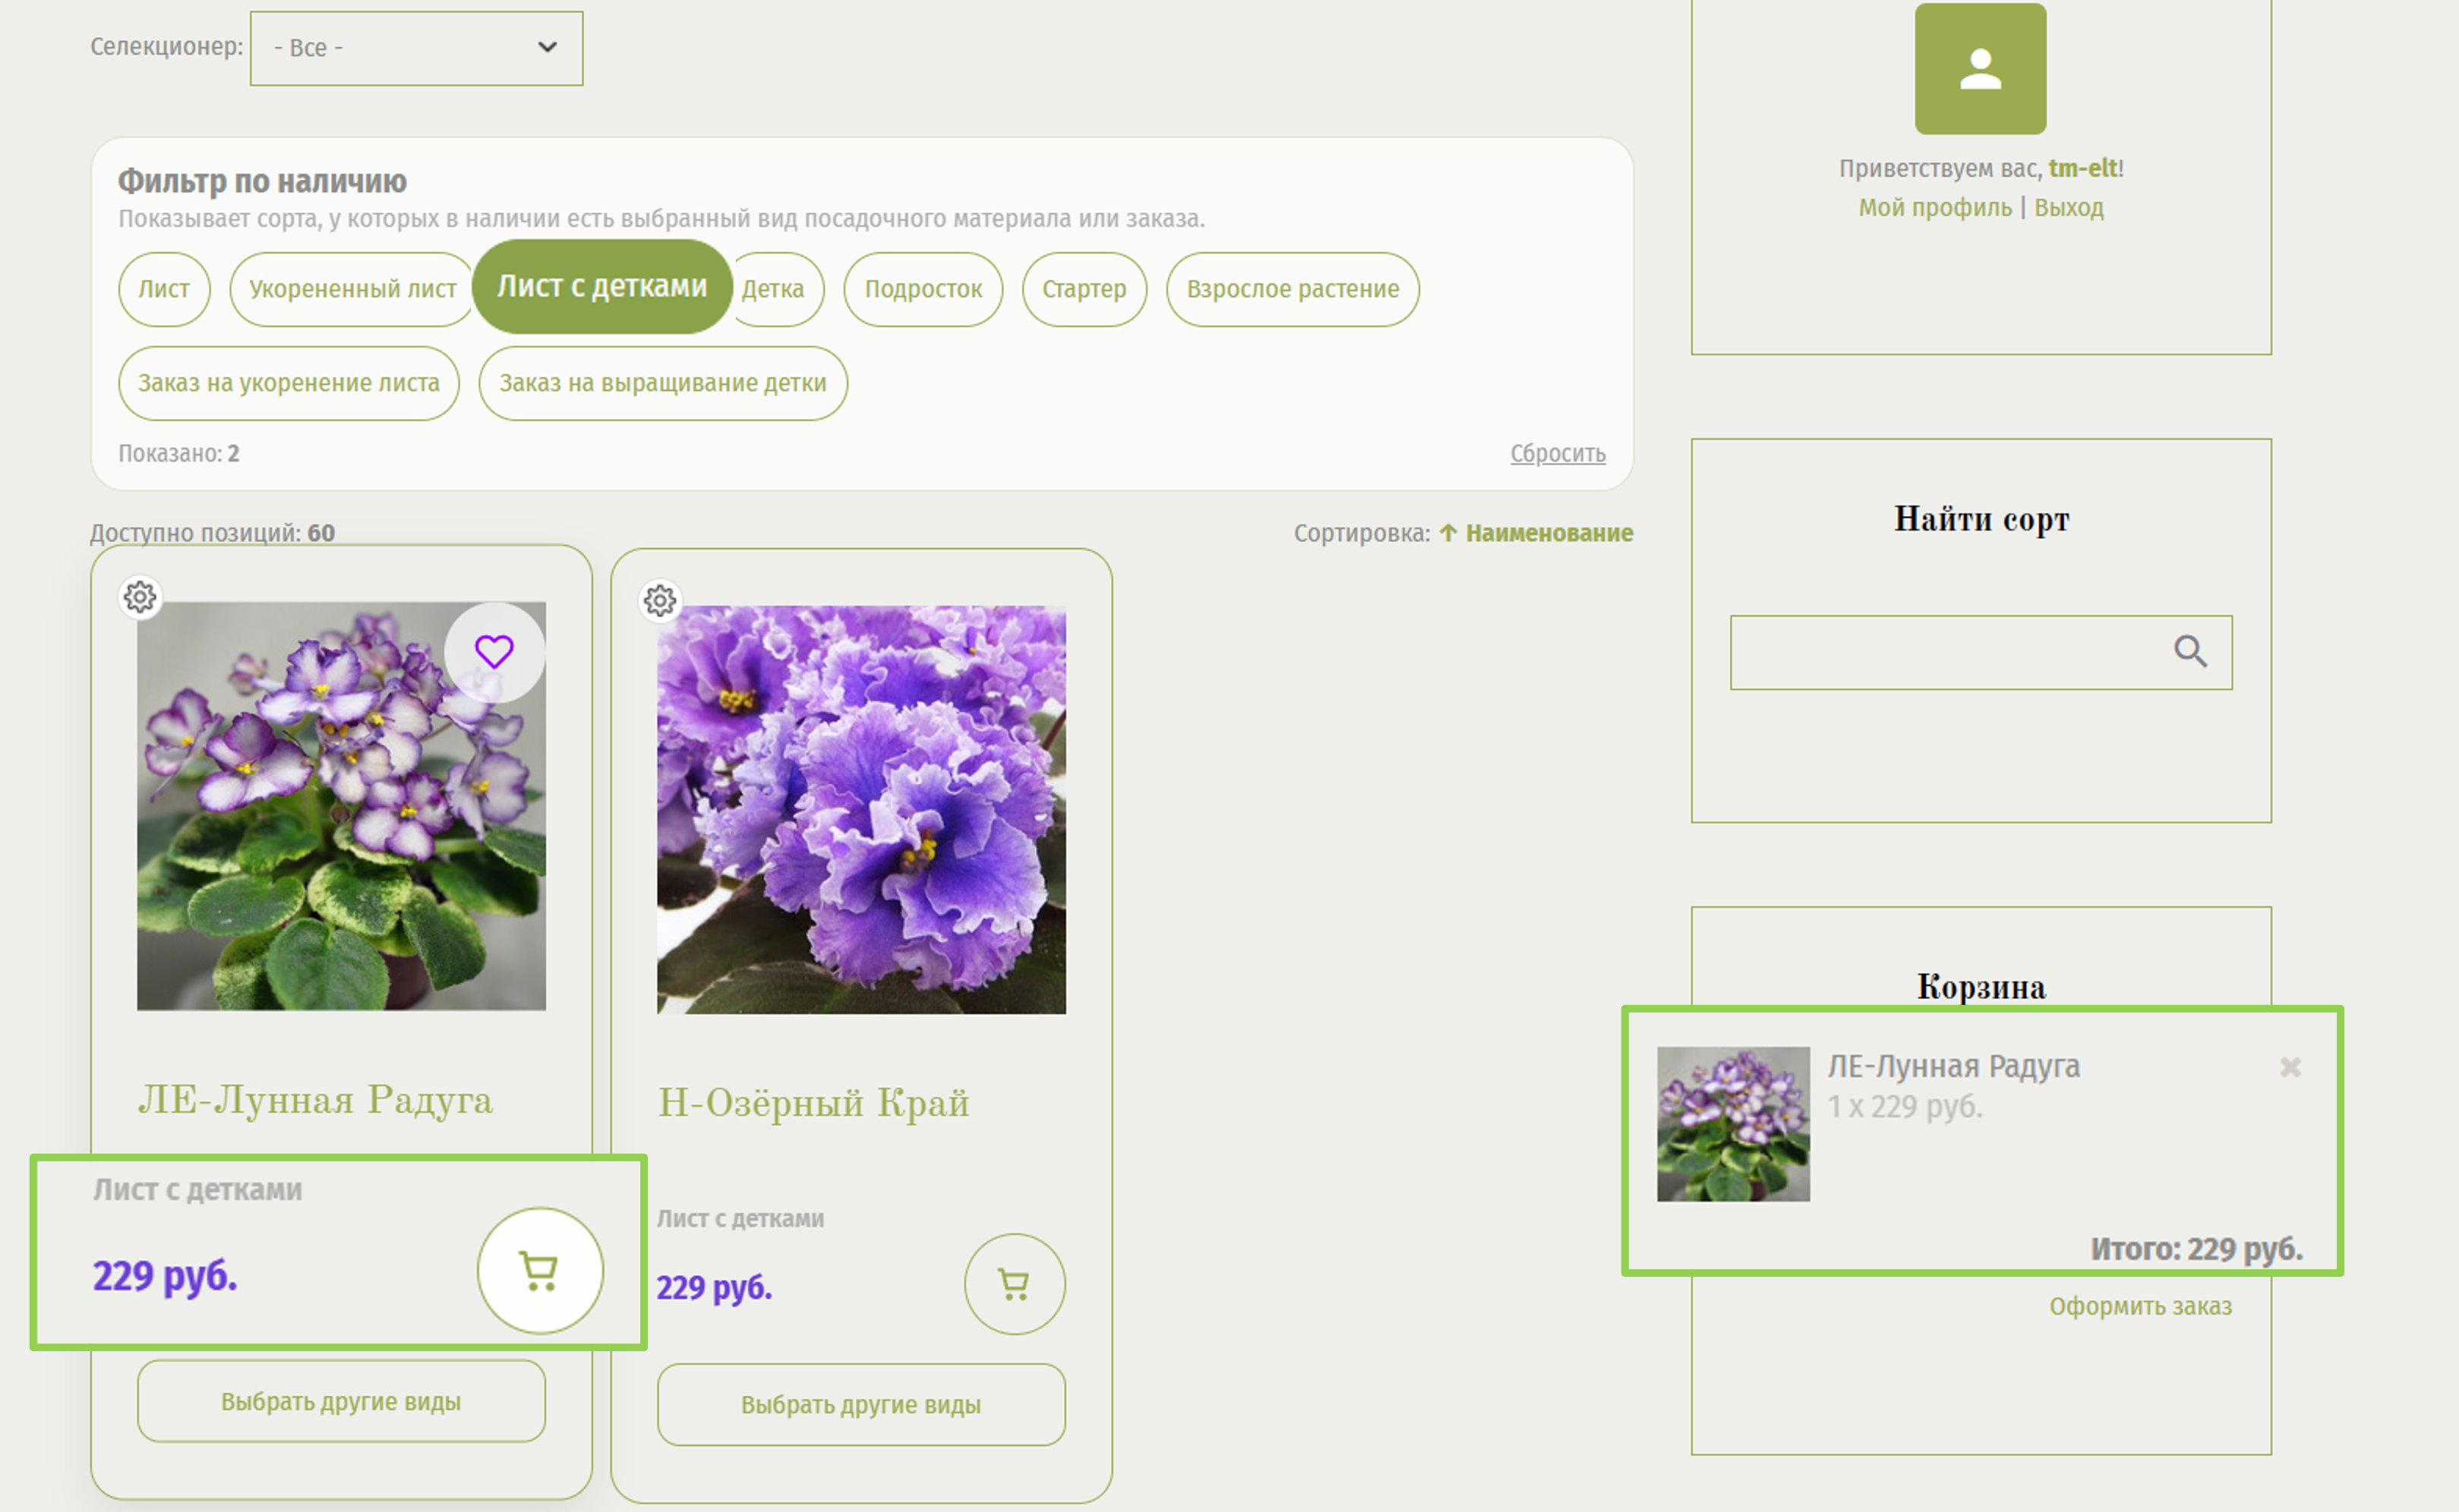Image resolution: width=2459 pixels, height=1512 pixels.
Task: Add ЛЕ-Лунная Радуга to cart
Action: (540, 1270)
